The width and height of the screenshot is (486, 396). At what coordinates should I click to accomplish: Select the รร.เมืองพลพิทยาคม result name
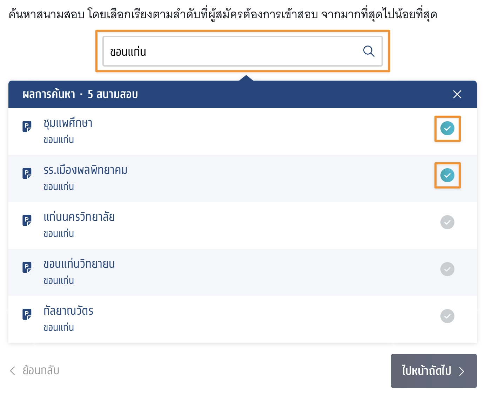coord(86,170)
